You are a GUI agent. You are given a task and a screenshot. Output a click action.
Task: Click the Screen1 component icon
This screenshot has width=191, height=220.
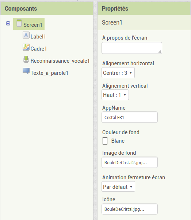tap(19, 23)
